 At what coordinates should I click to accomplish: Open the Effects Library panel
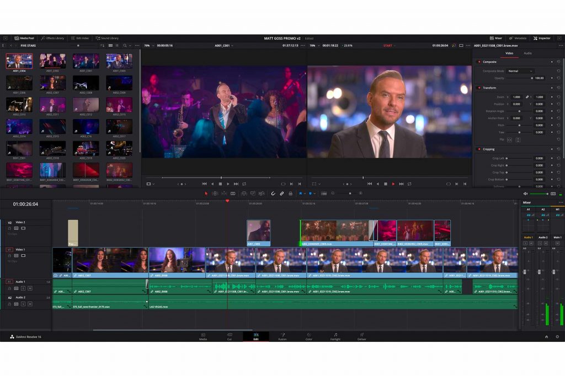click(52, 38)
